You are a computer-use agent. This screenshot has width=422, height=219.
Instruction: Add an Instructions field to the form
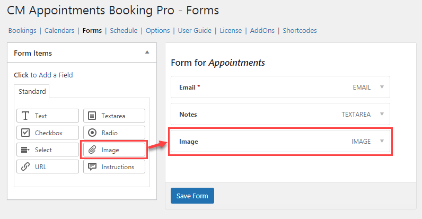114,167
